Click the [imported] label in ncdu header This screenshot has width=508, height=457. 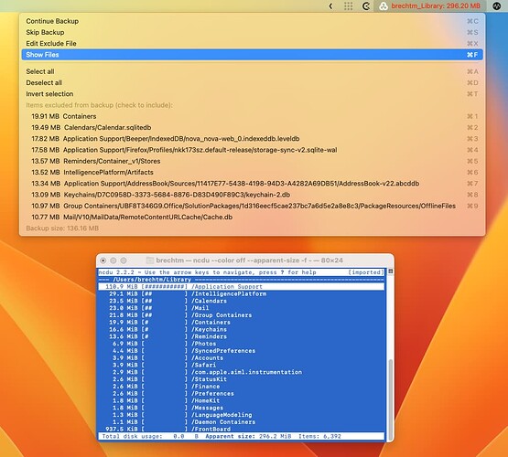(x=366, y=272)
